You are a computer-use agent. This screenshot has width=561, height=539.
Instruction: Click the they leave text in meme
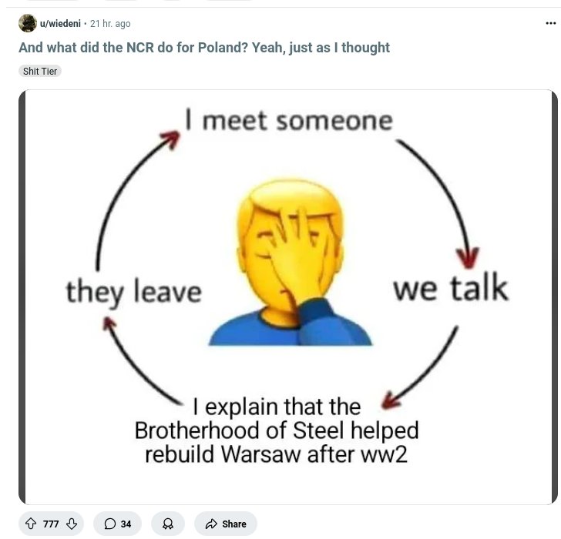pyautogui.click(x=134, y=293)
